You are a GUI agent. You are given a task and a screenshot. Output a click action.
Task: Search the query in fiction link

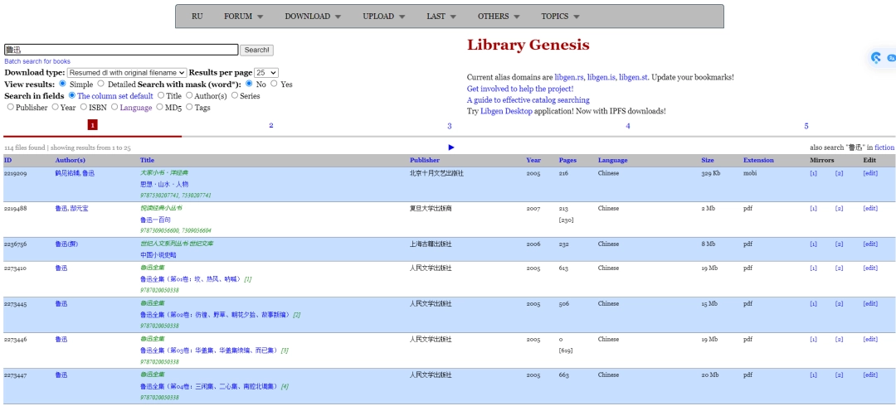(884, 147)
